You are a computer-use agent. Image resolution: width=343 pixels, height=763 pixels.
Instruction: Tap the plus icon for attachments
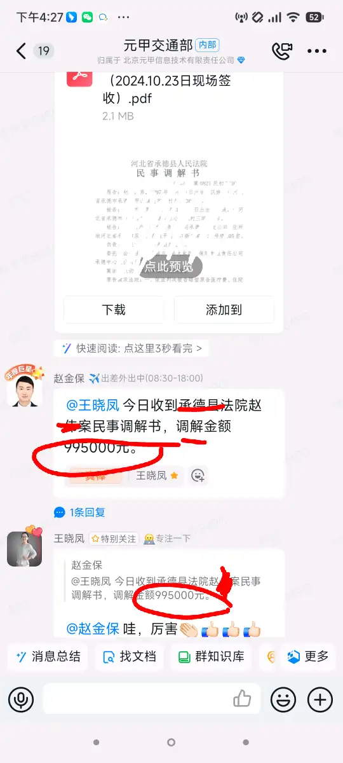pos(320,699)
